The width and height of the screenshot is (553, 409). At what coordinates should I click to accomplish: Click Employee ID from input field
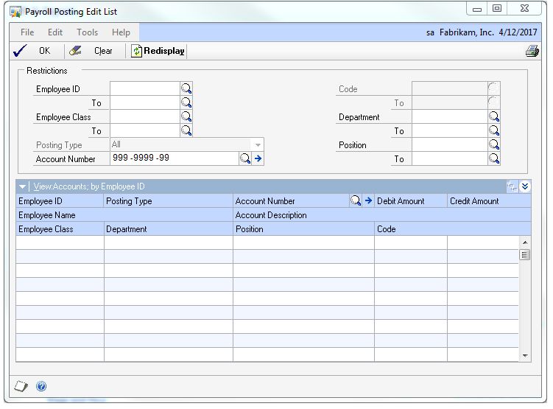pyautogui.click(x=145, y=88)
